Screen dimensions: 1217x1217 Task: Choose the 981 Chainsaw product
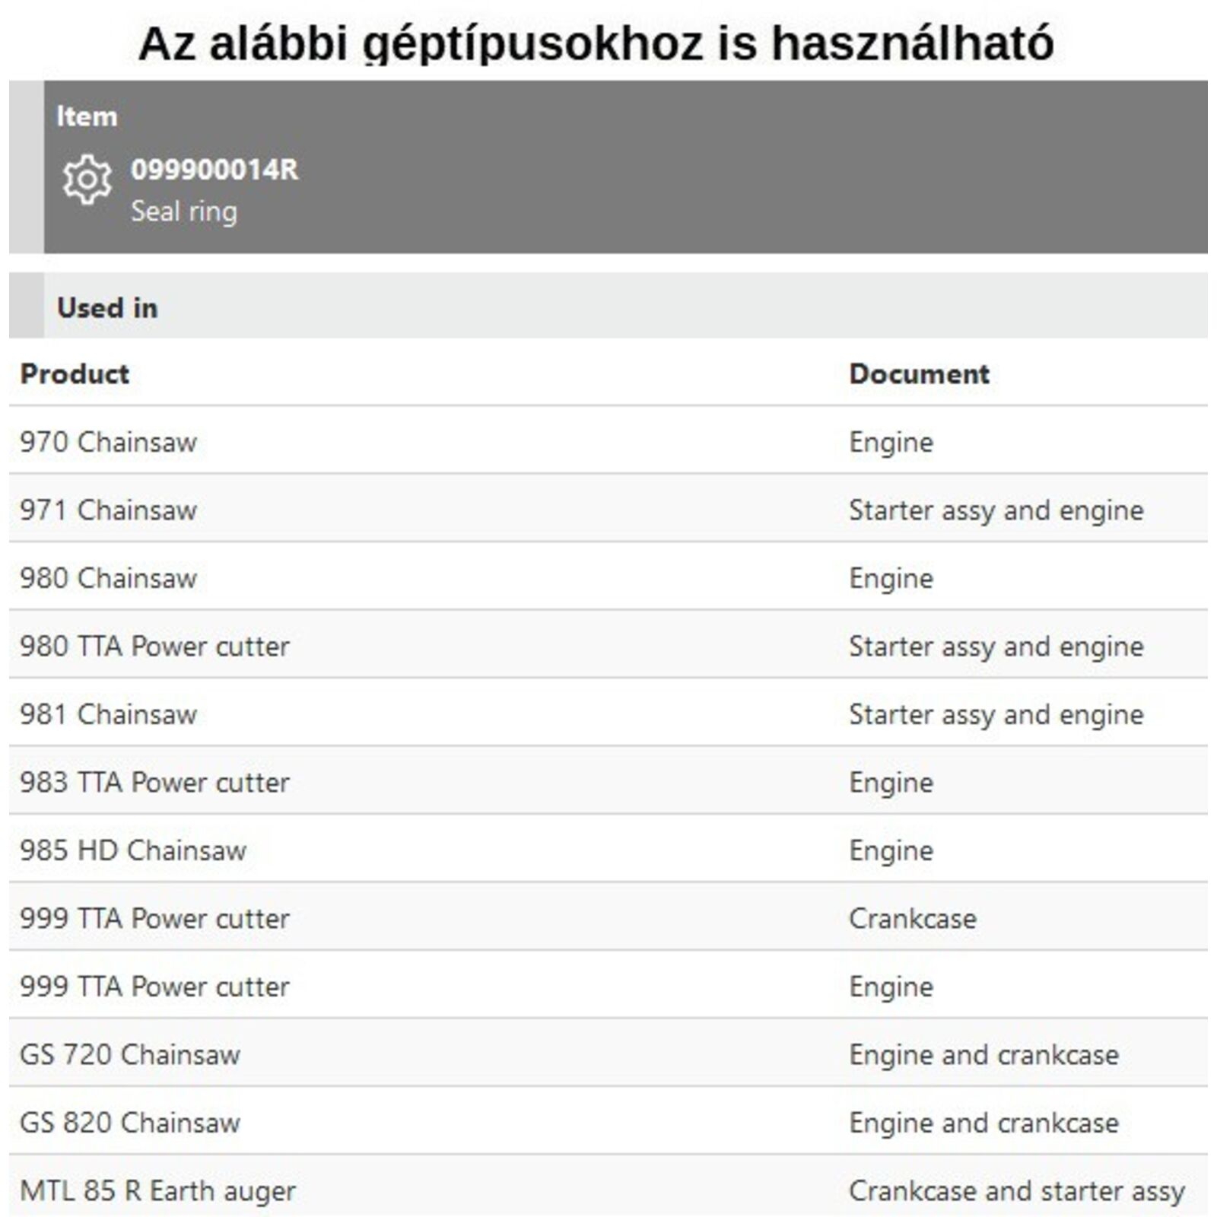coord(108,714)
